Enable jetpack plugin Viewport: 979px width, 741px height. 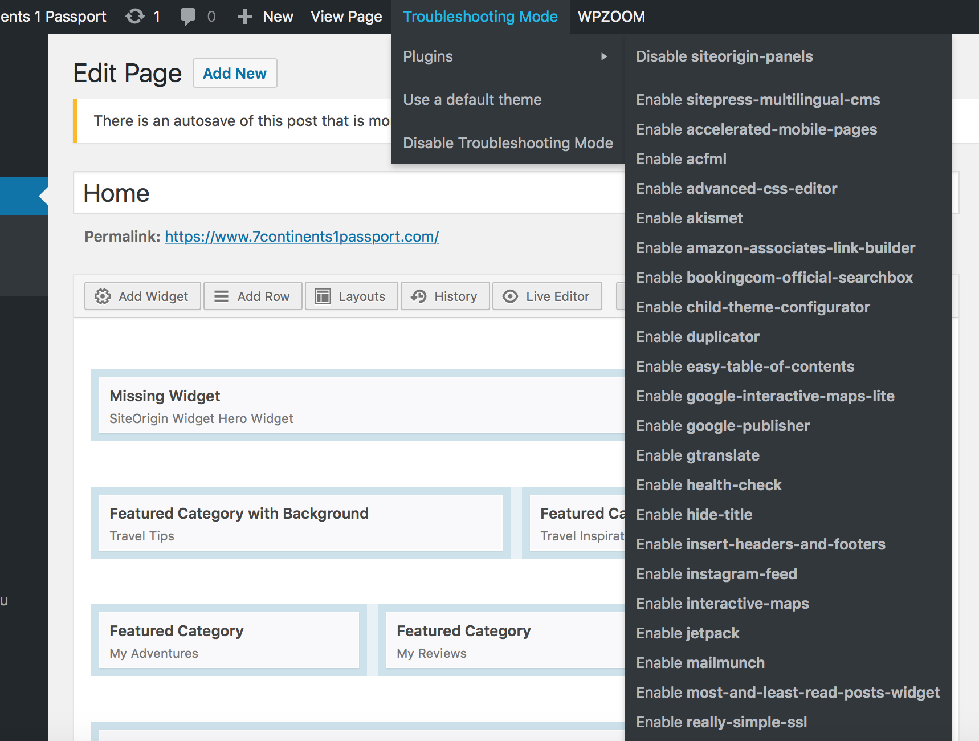[688, 633]
